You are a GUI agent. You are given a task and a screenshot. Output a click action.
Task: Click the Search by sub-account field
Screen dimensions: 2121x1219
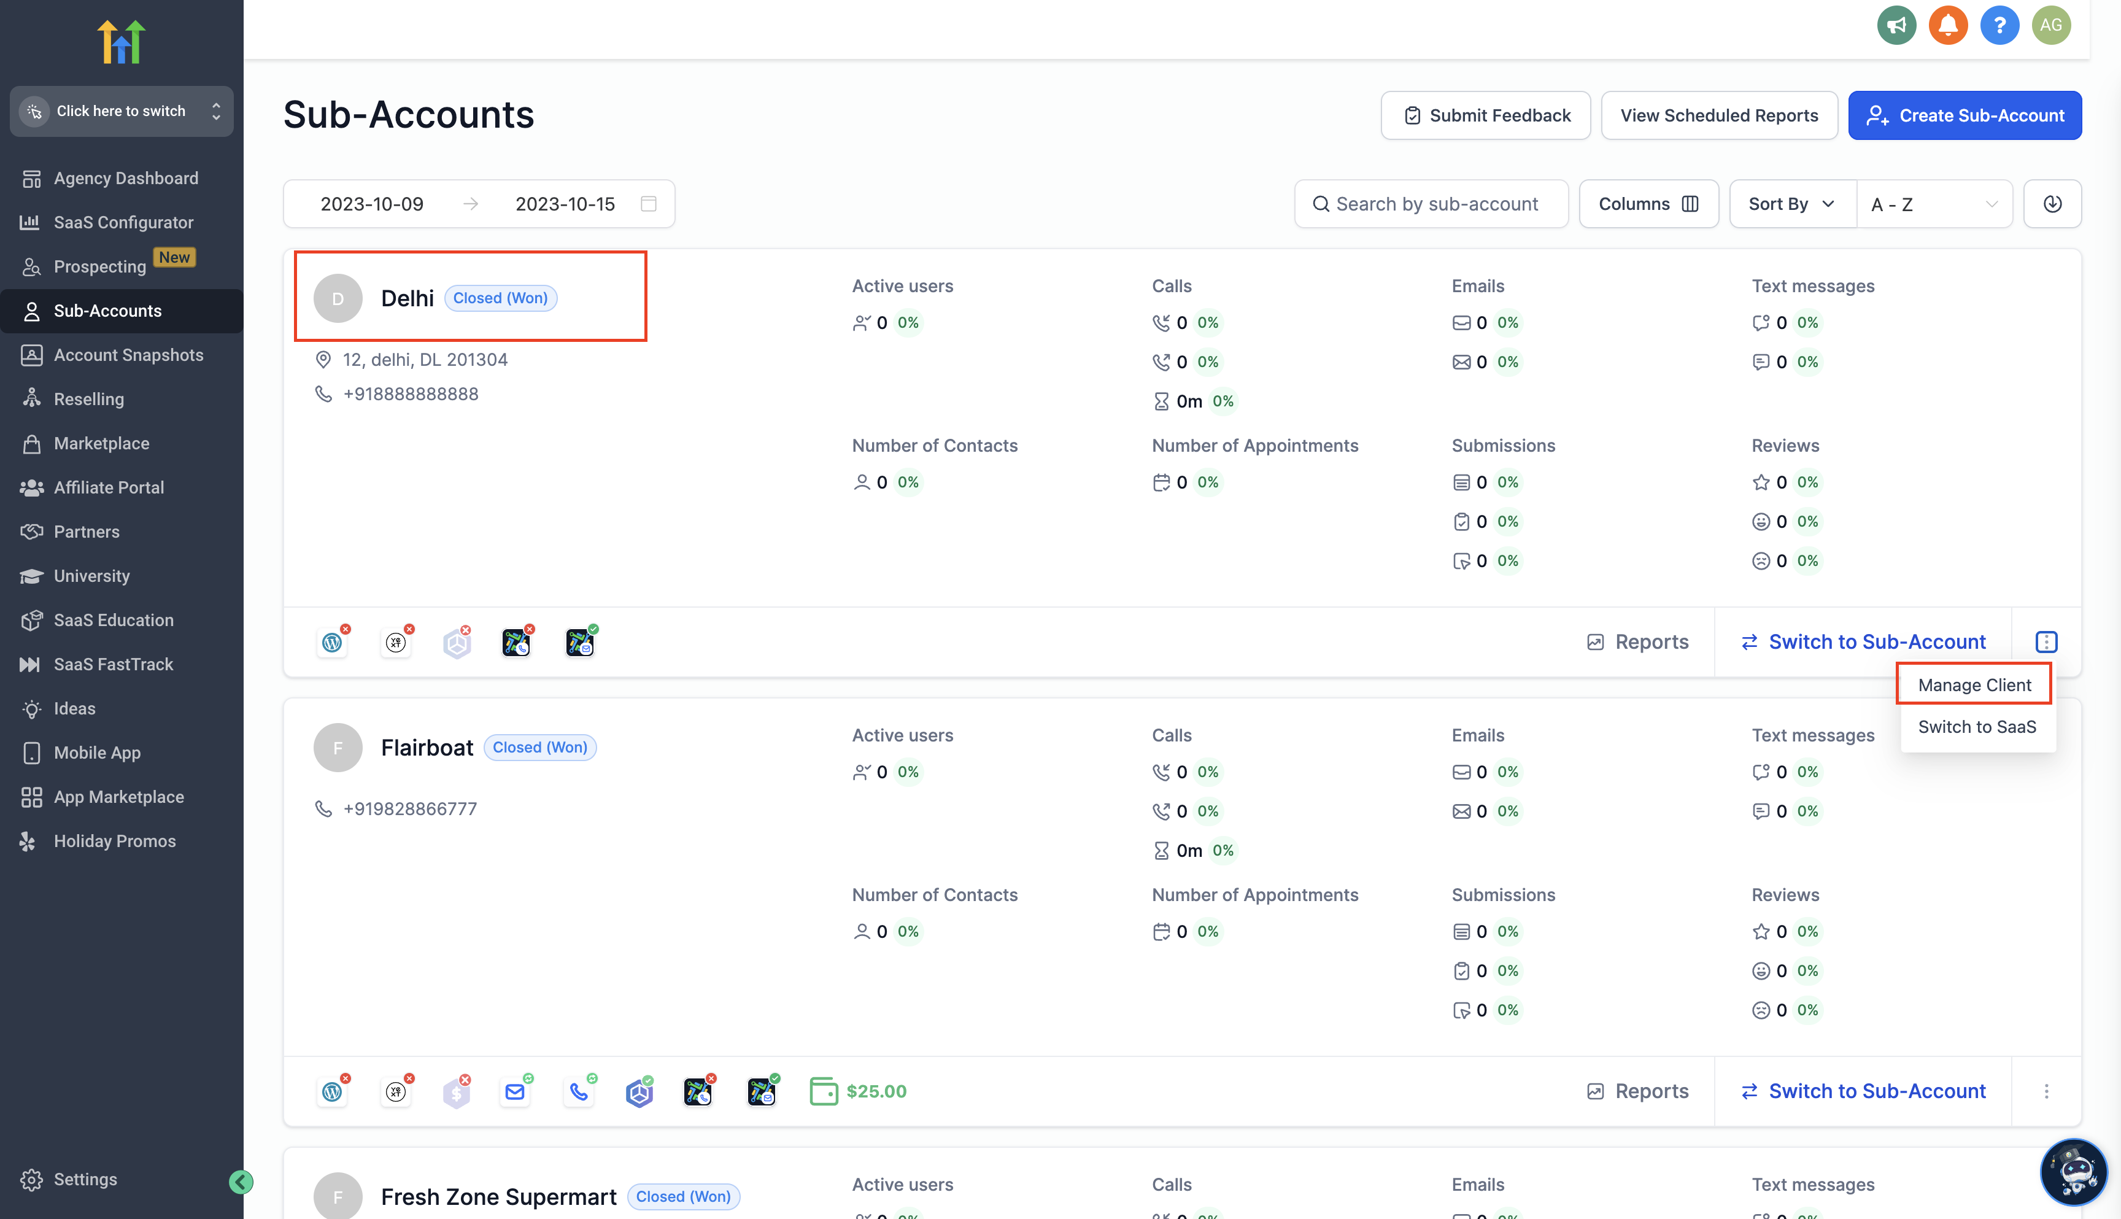coord(1431,203)
